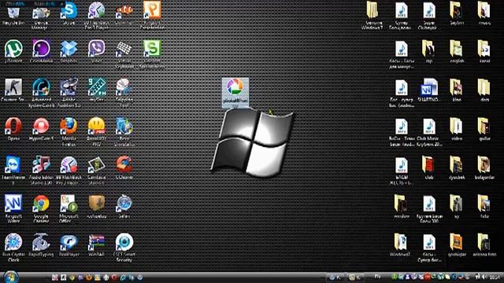Open the orange Kingsoft Presentation shortcut
The image size is (504, 283).
(x=152, y=16)
